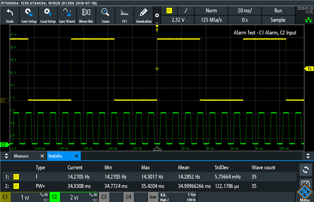Click the 14.3017 Hz max value
This screenshot has width=314, height=202.
pos(152,177)
